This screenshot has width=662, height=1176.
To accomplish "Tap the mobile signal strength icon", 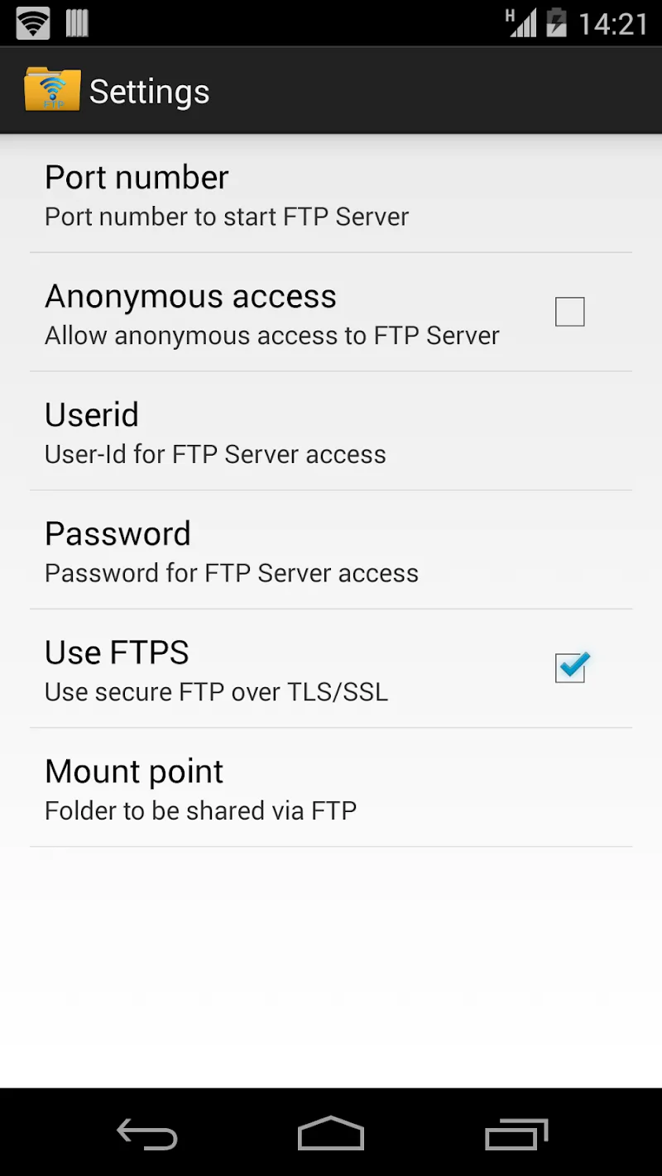I will [521, 23].
